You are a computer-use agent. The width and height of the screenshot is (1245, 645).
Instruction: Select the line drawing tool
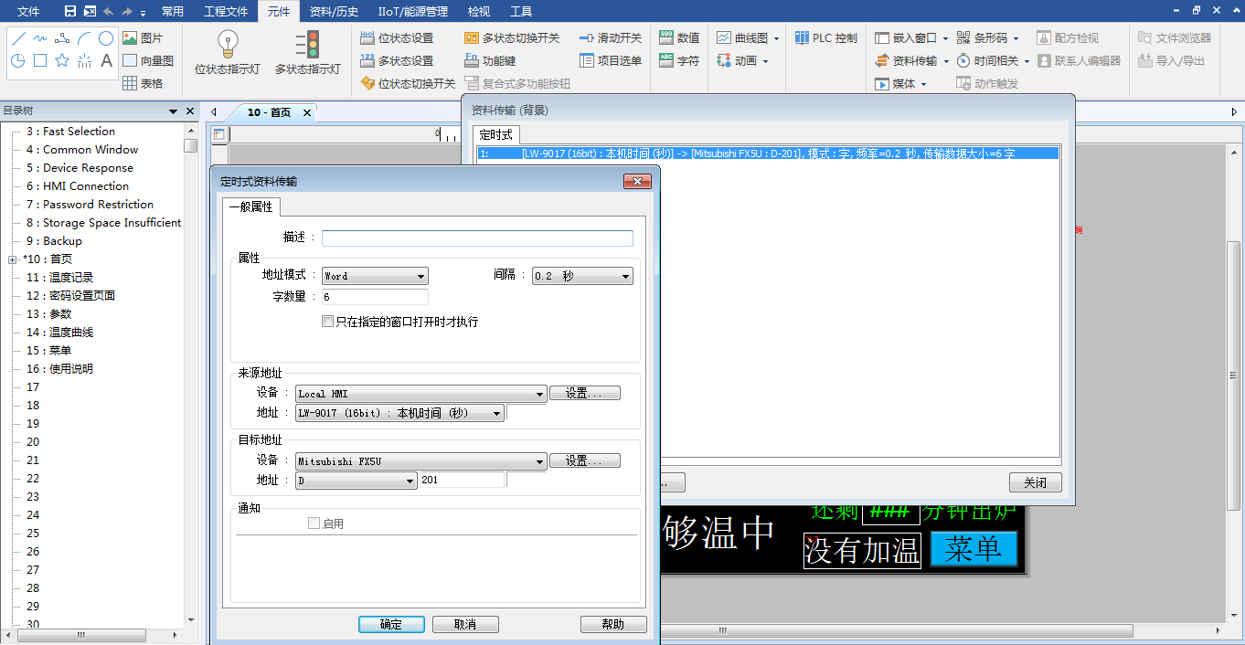click(17, 38)
